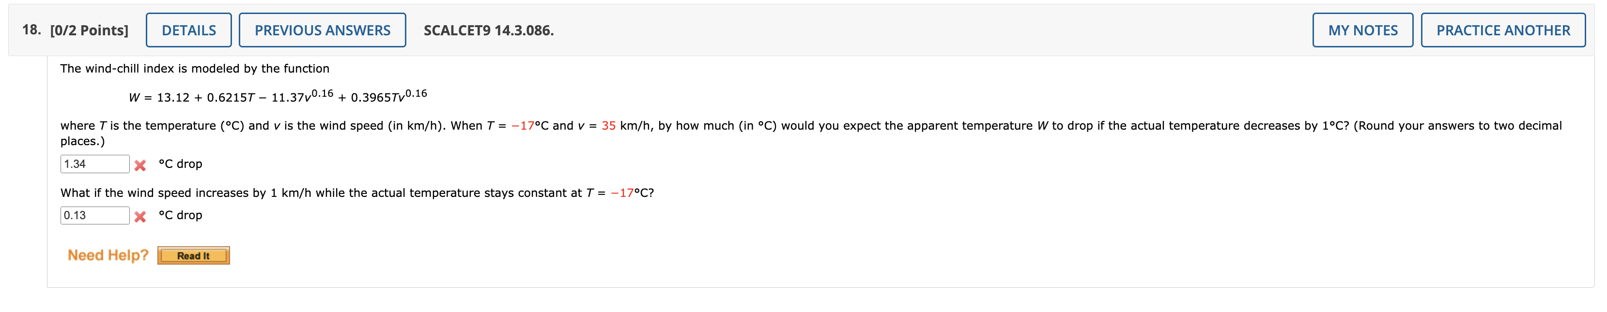Click the answer field containing 1.34
The image size is (1607, 312).
click(95, 164)
